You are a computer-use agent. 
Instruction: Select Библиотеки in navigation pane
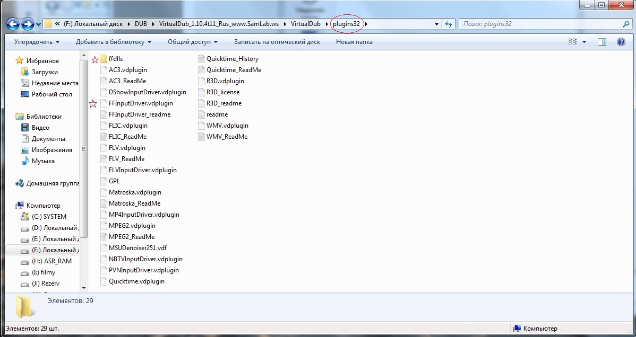click(x=44, y=116)
